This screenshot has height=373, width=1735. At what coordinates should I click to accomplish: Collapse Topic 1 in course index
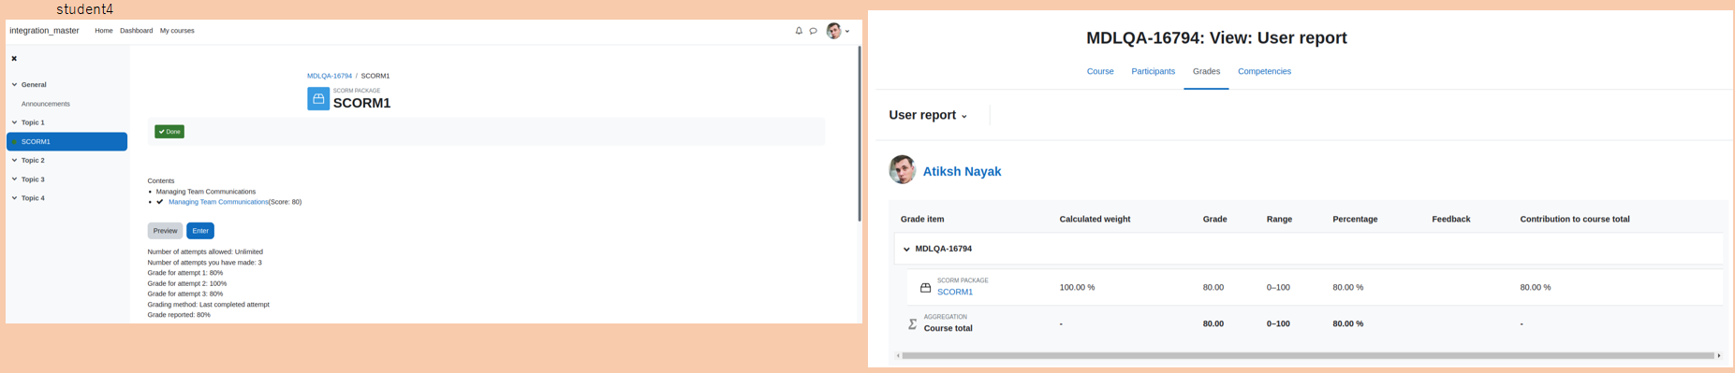(x=14, y=122)
